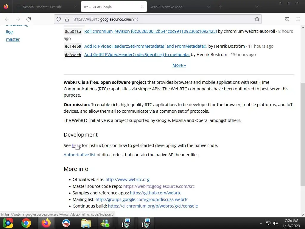Click the first taskbar icon left of Chrome
Image resolution: width=305 pixels, height=229 pixels.
(x=8, y=223)
